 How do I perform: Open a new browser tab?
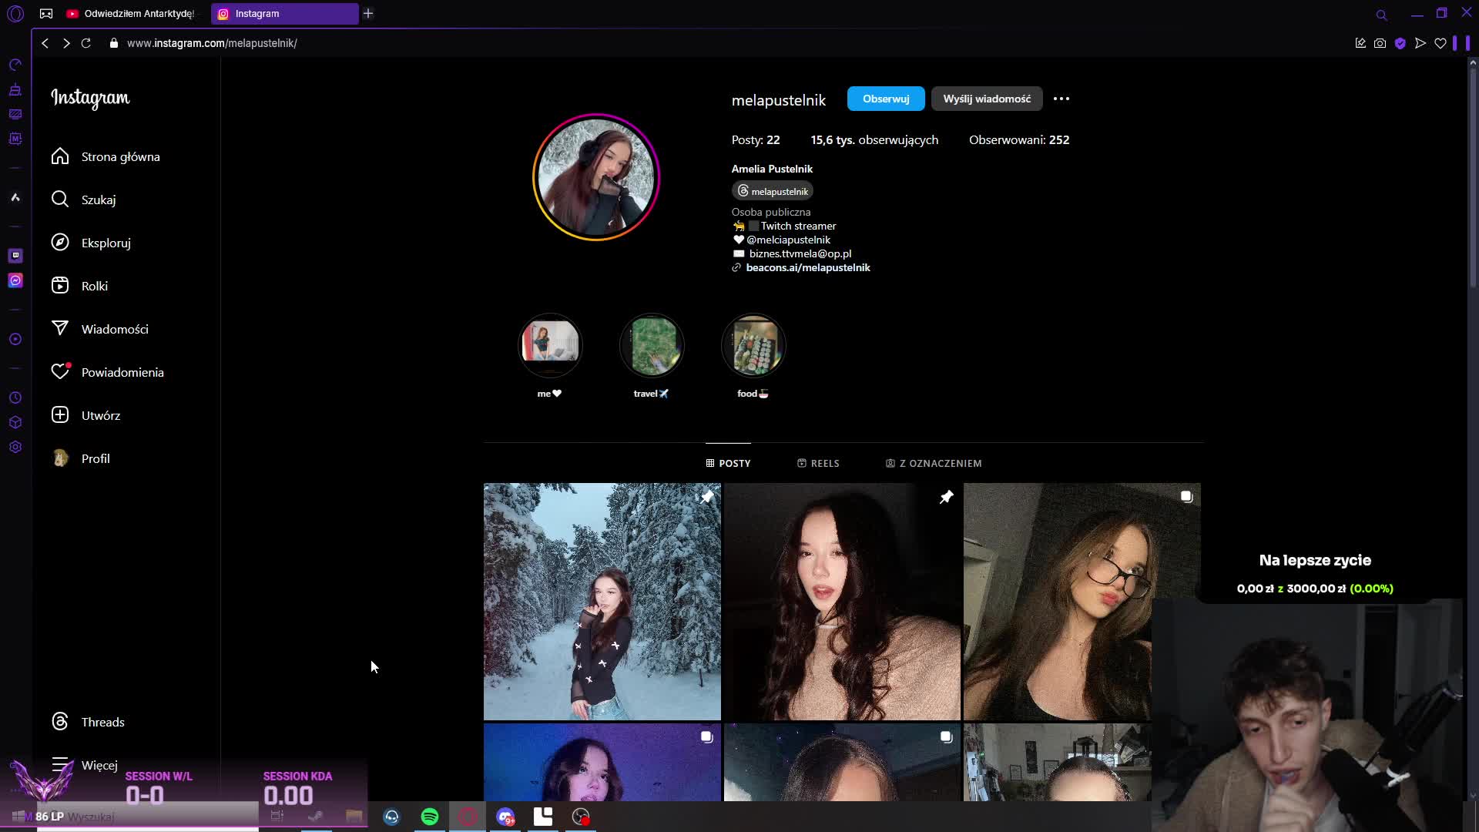pyautogui.click(x=368, y=13)
